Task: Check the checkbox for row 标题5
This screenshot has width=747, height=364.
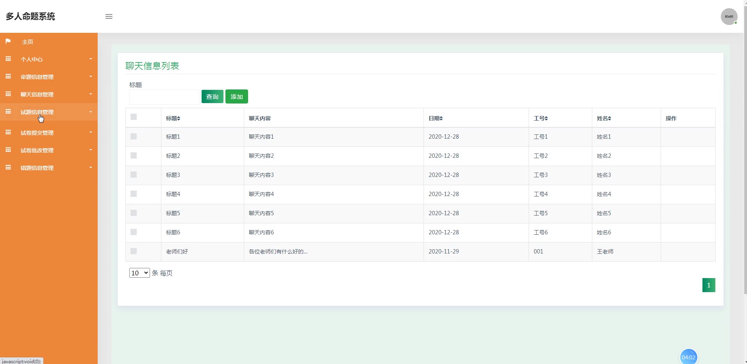Action: coord(134,213)
